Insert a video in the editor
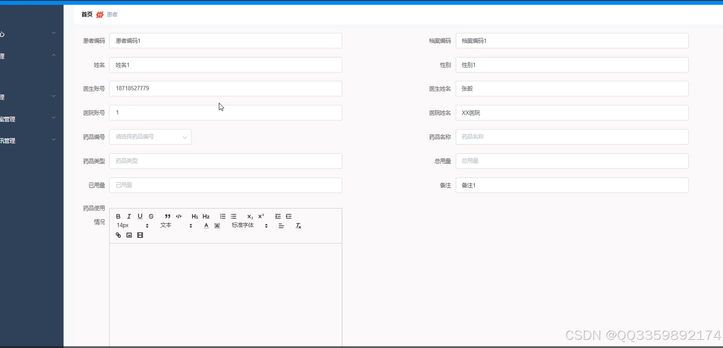Screen dimensions: 723x348 (140, 235)
